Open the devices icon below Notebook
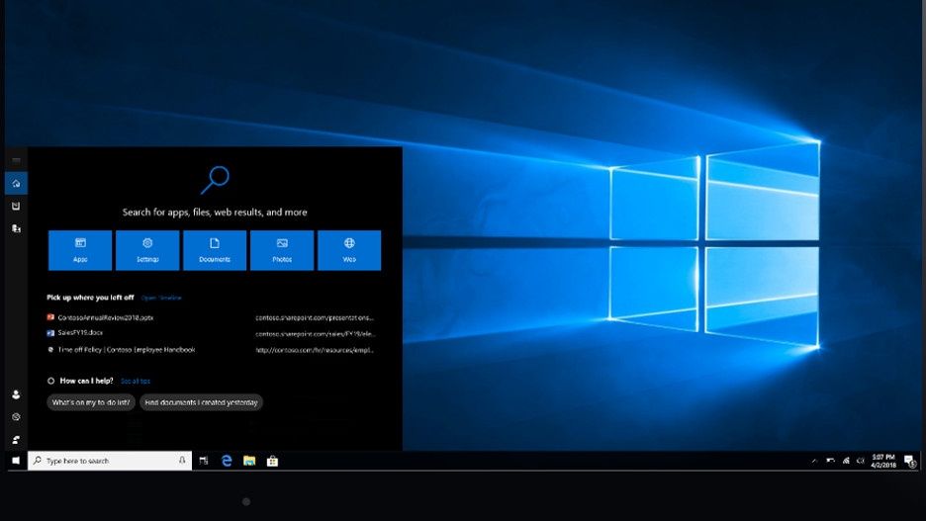 [x=16, y=228]
